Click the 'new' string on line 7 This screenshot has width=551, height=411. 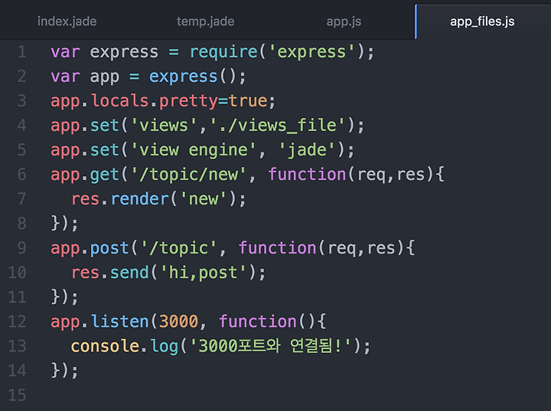tap(203, 199)
